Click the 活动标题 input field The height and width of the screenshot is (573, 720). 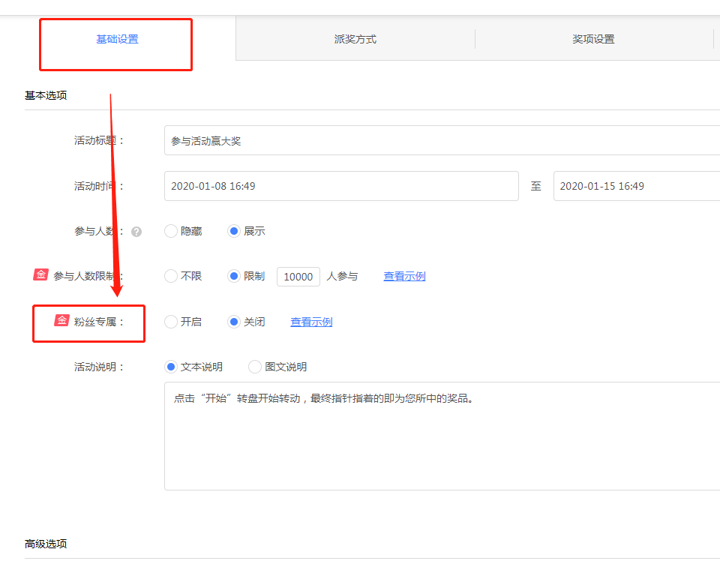(441, 140)
